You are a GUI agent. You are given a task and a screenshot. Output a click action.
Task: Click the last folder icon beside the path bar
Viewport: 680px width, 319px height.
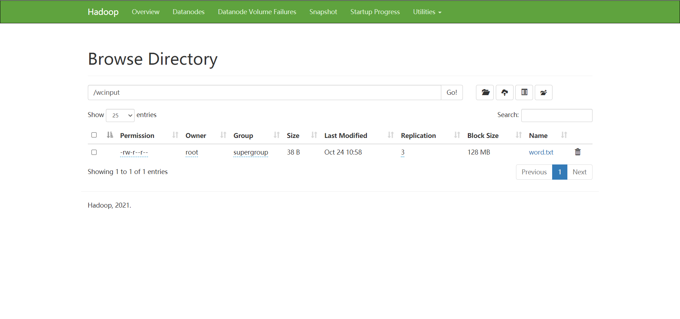pyautogui.click(x=544, y=93)
